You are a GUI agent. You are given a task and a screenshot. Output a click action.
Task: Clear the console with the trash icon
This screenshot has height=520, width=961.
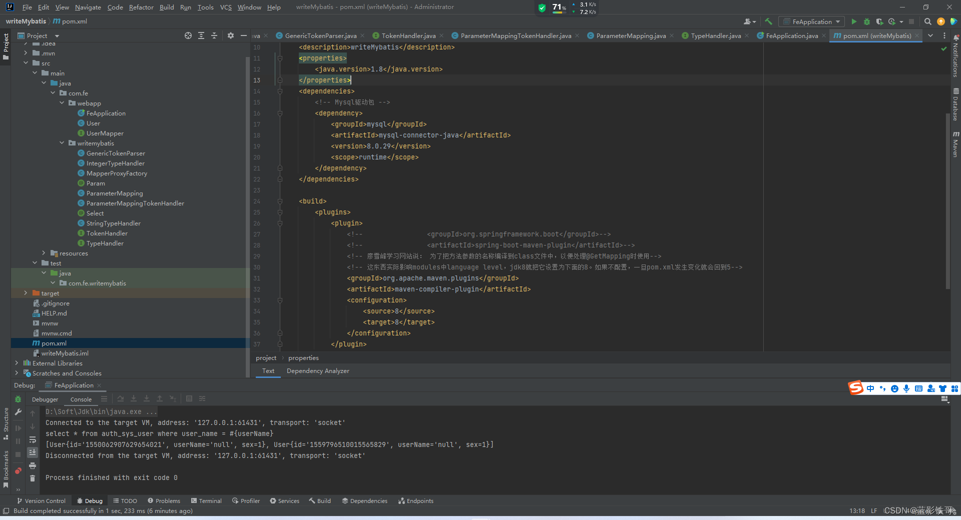tap(33, 478)
